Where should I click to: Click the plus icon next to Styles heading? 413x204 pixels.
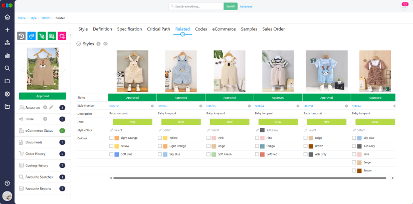98,44
